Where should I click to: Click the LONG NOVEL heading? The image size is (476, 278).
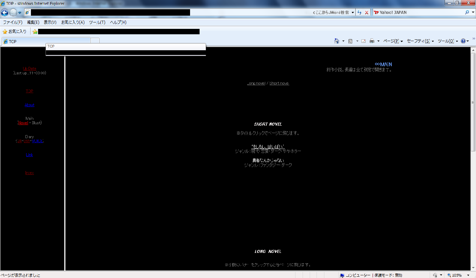(x=268, y=252)
